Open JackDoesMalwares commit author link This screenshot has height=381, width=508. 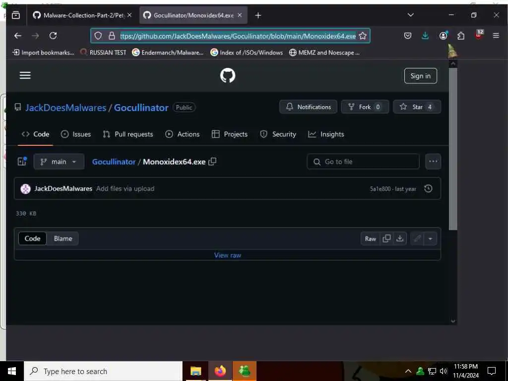pos(63,189)
